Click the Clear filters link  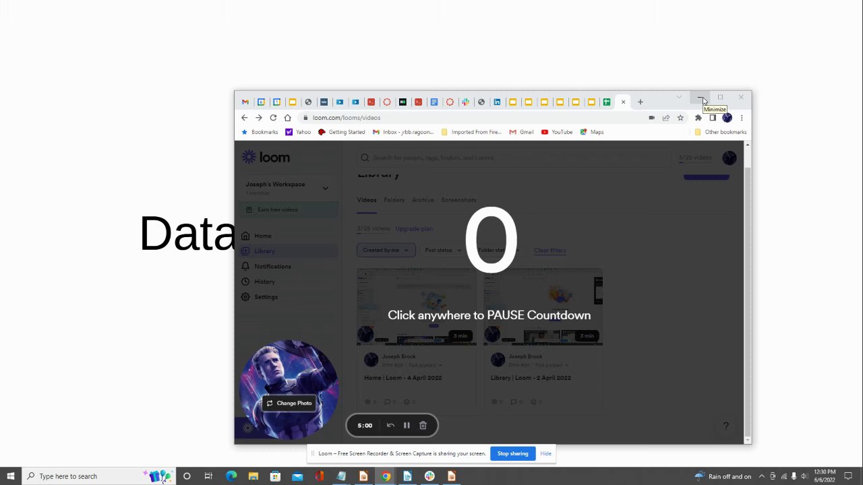[549, 251]
